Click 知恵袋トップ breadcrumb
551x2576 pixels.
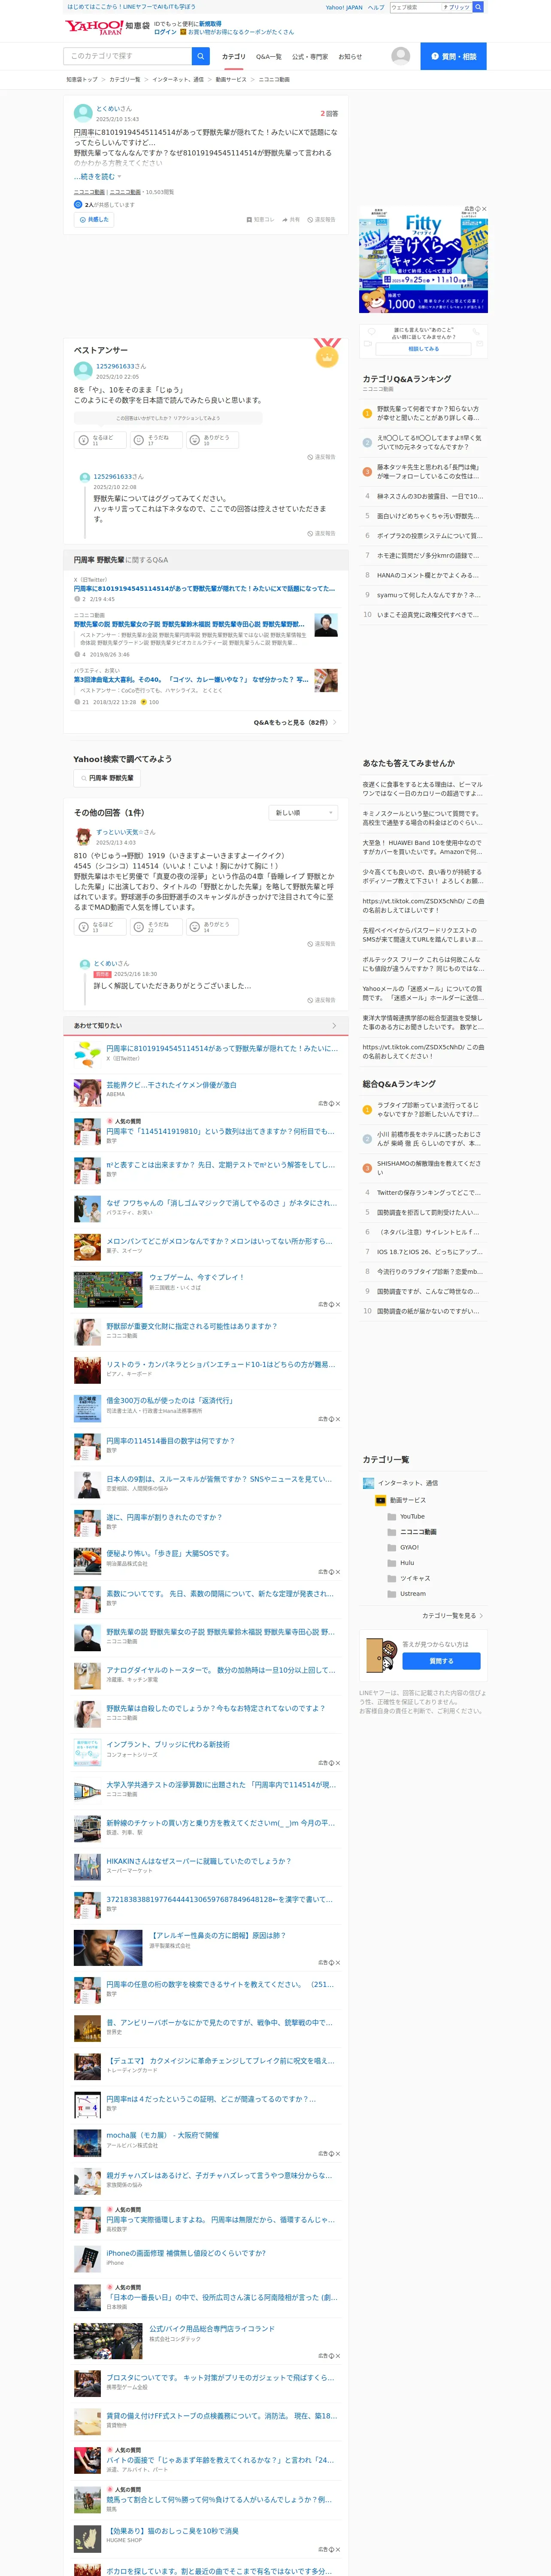[82, 79]
